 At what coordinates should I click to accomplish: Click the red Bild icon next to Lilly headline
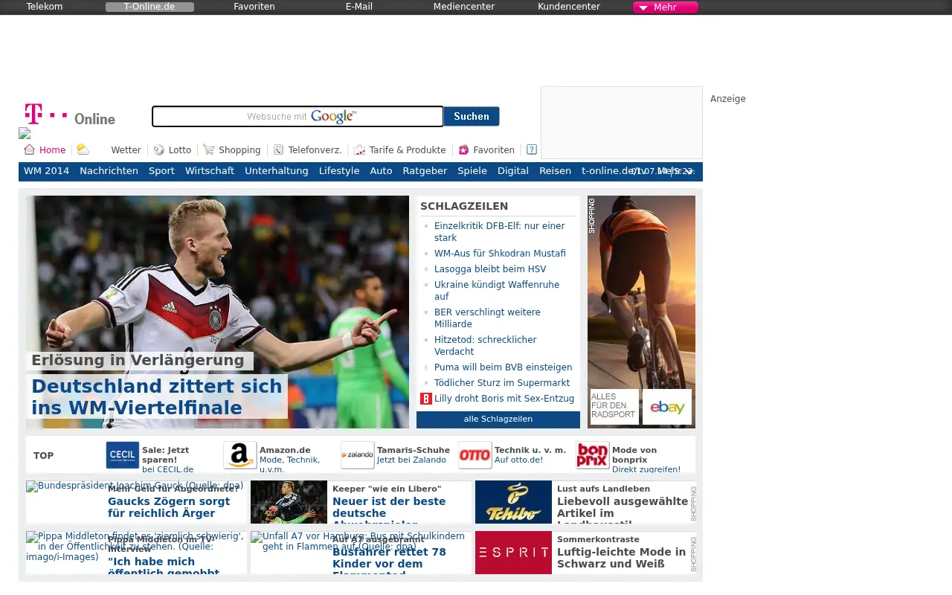(x=426, y=399)
